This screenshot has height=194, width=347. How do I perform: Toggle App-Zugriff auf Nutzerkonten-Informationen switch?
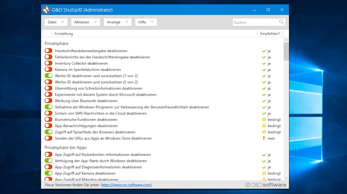click(49, 154)
